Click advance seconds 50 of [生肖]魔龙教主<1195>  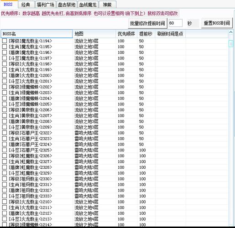(x=141, y=47)
